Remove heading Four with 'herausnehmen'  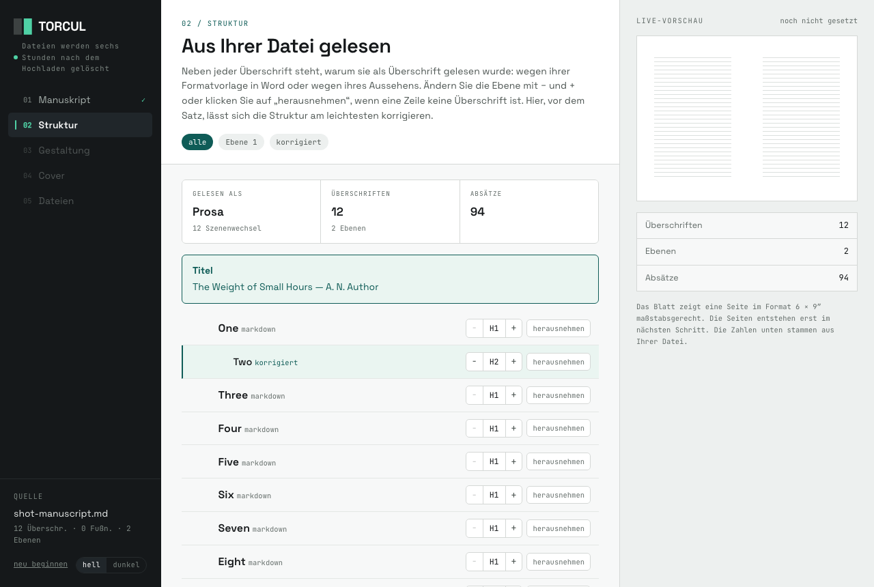(559, 428)
